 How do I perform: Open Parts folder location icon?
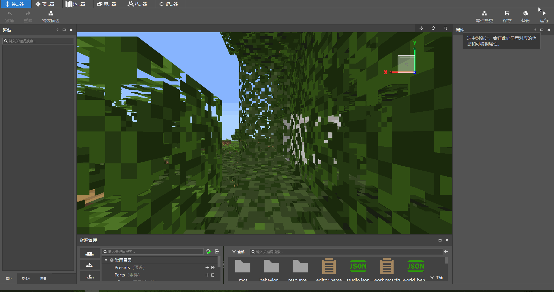(213, 275)
